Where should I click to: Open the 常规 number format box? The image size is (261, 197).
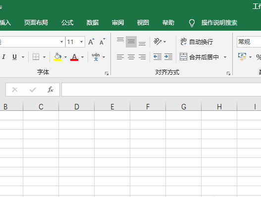click(x=249, y=42)
